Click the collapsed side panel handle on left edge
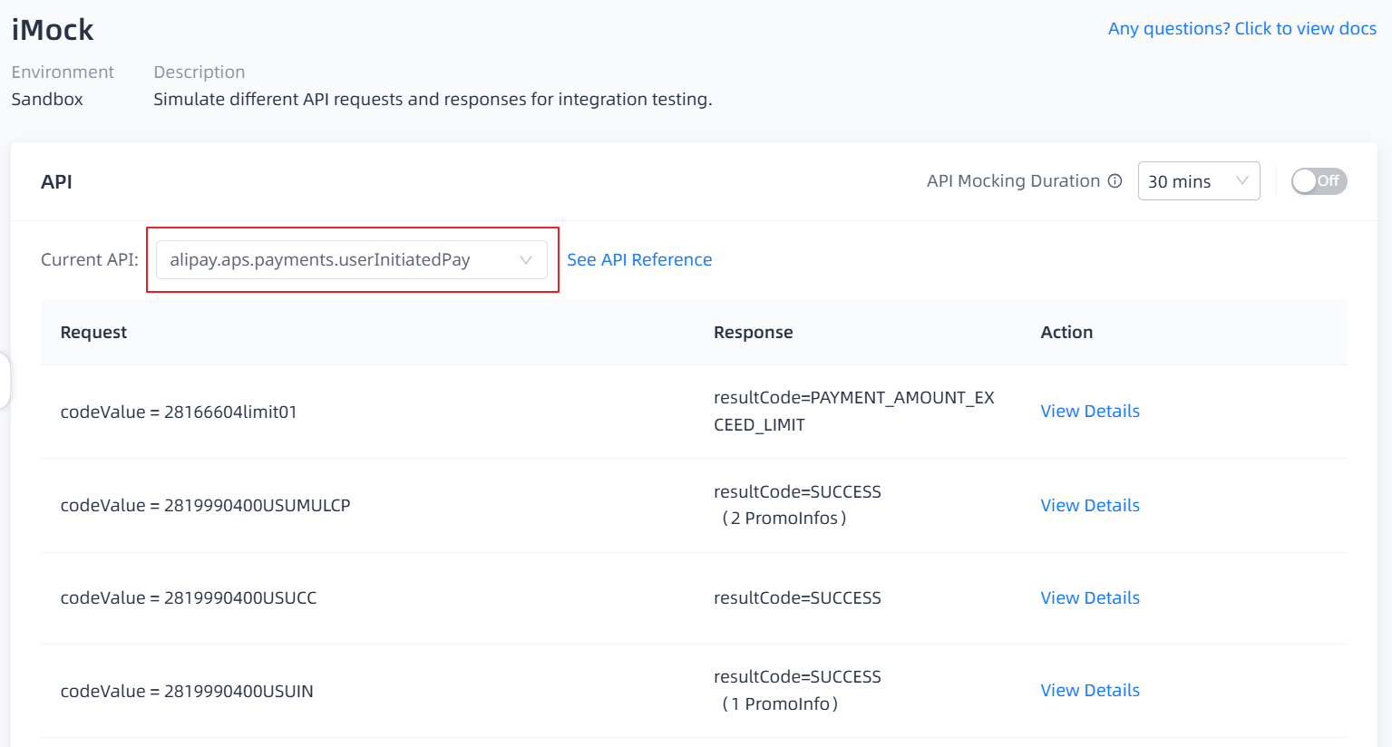The width and height of the screenshot is (1392, 747). pos(5,381)
